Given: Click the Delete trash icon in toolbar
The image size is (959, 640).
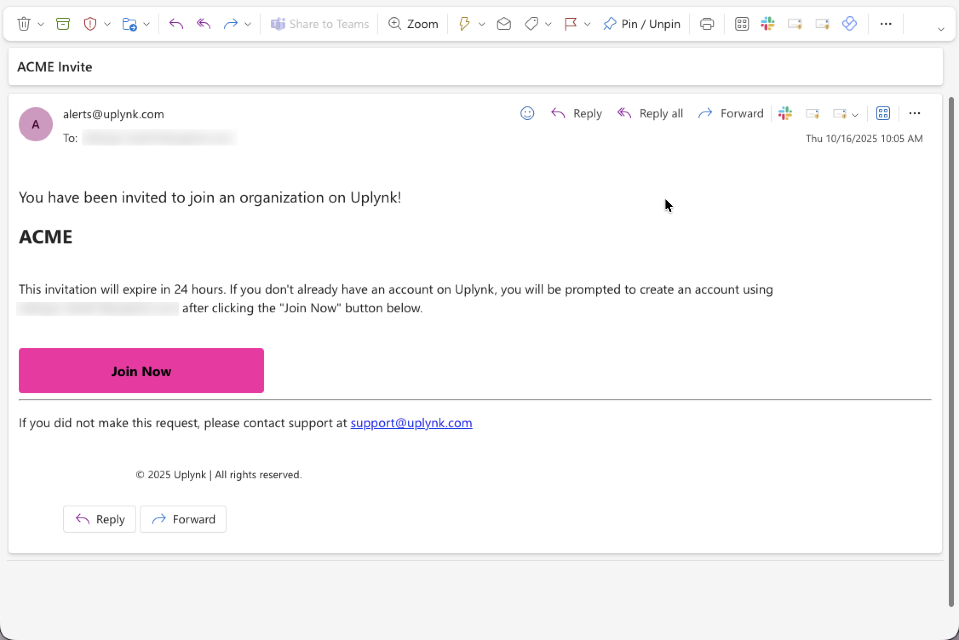Looking at the screenshot, I should point(24,24).
